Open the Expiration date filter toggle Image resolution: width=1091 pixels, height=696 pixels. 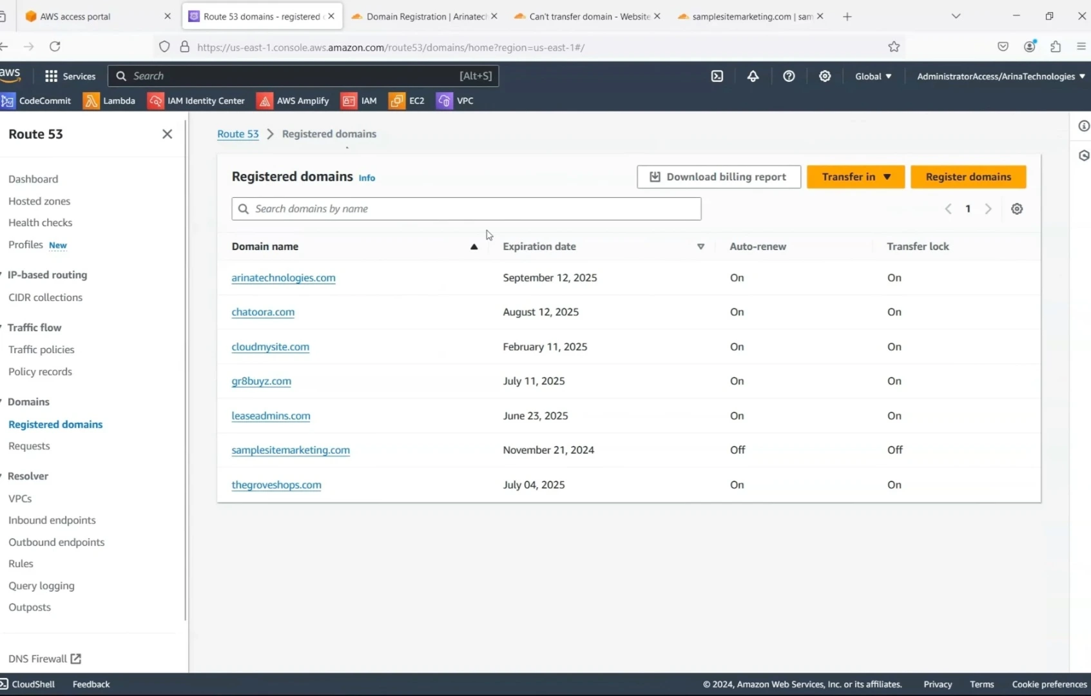(x=701, y=247)
